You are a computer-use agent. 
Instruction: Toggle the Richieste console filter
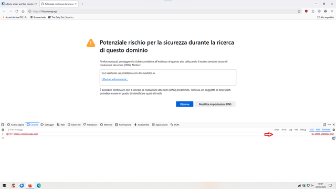(326, 130)
